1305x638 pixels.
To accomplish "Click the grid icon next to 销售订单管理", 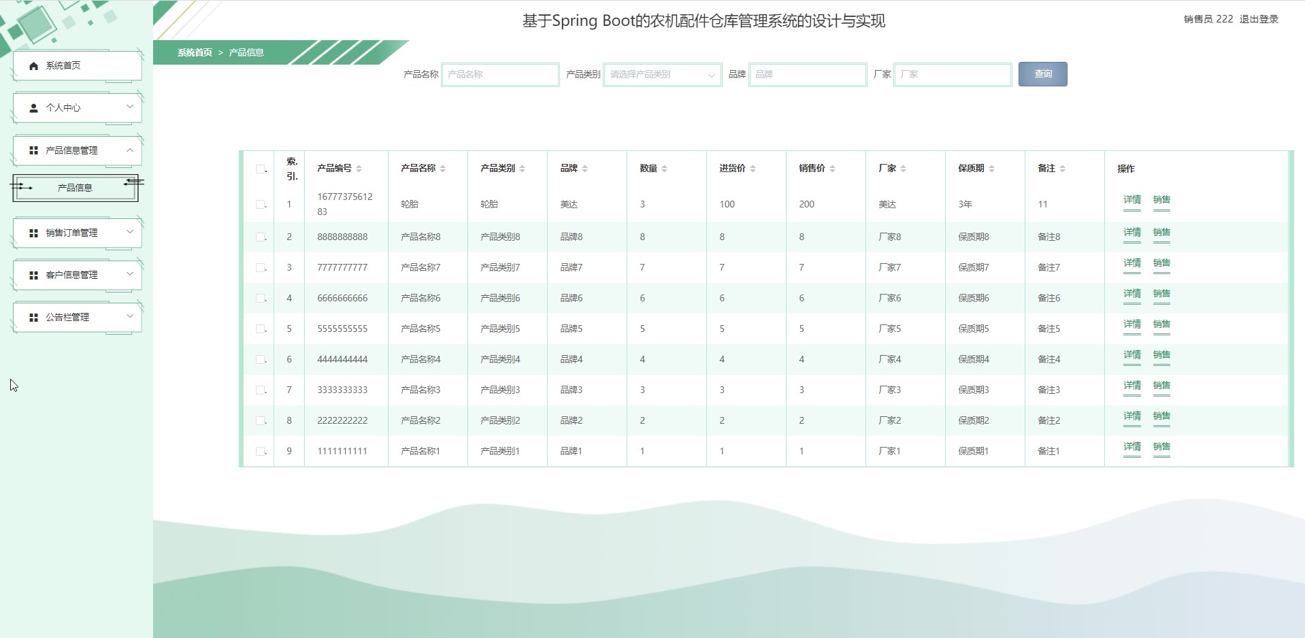I will [x=33, y=233].
